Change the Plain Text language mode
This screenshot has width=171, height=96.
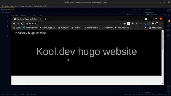(147, 95)
